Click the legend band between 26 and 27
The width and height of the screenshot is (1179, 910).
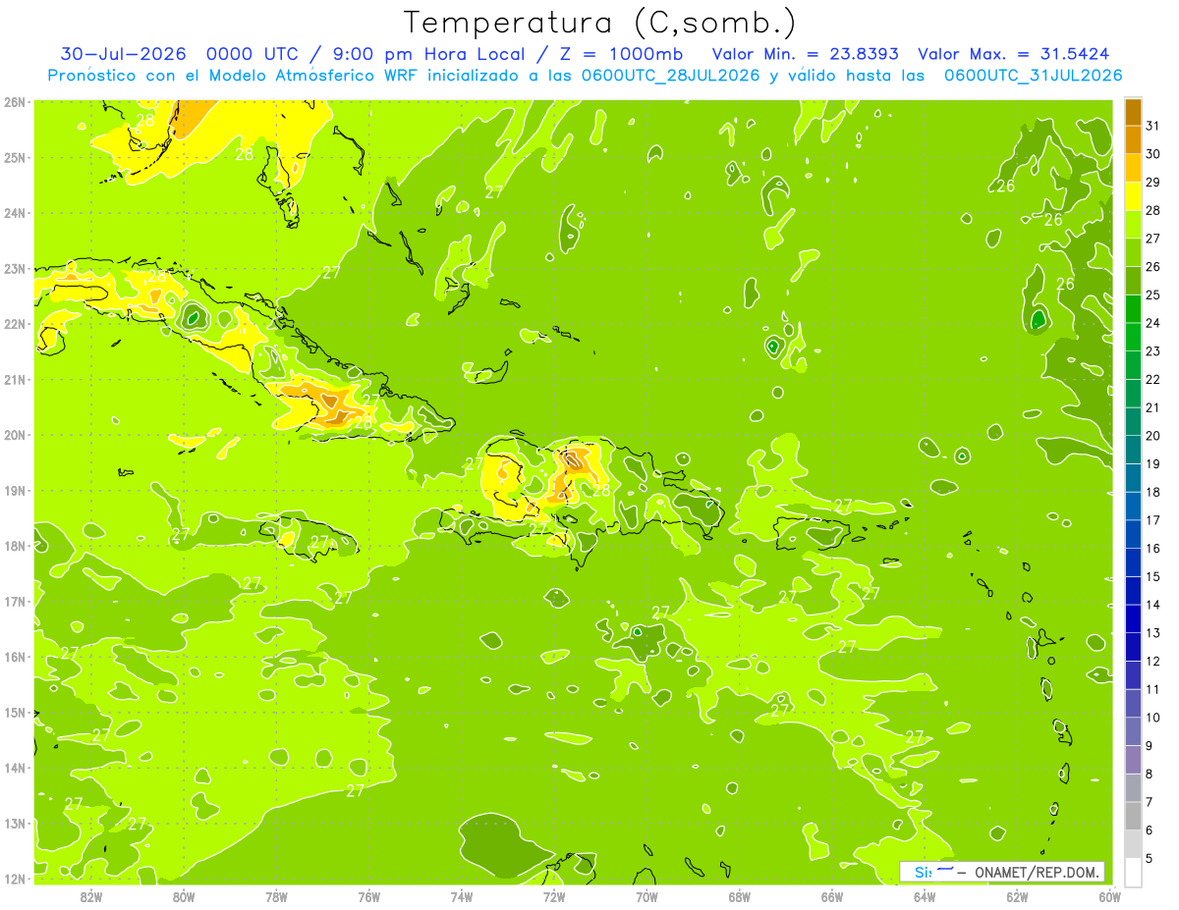(x=1133, y=253)
